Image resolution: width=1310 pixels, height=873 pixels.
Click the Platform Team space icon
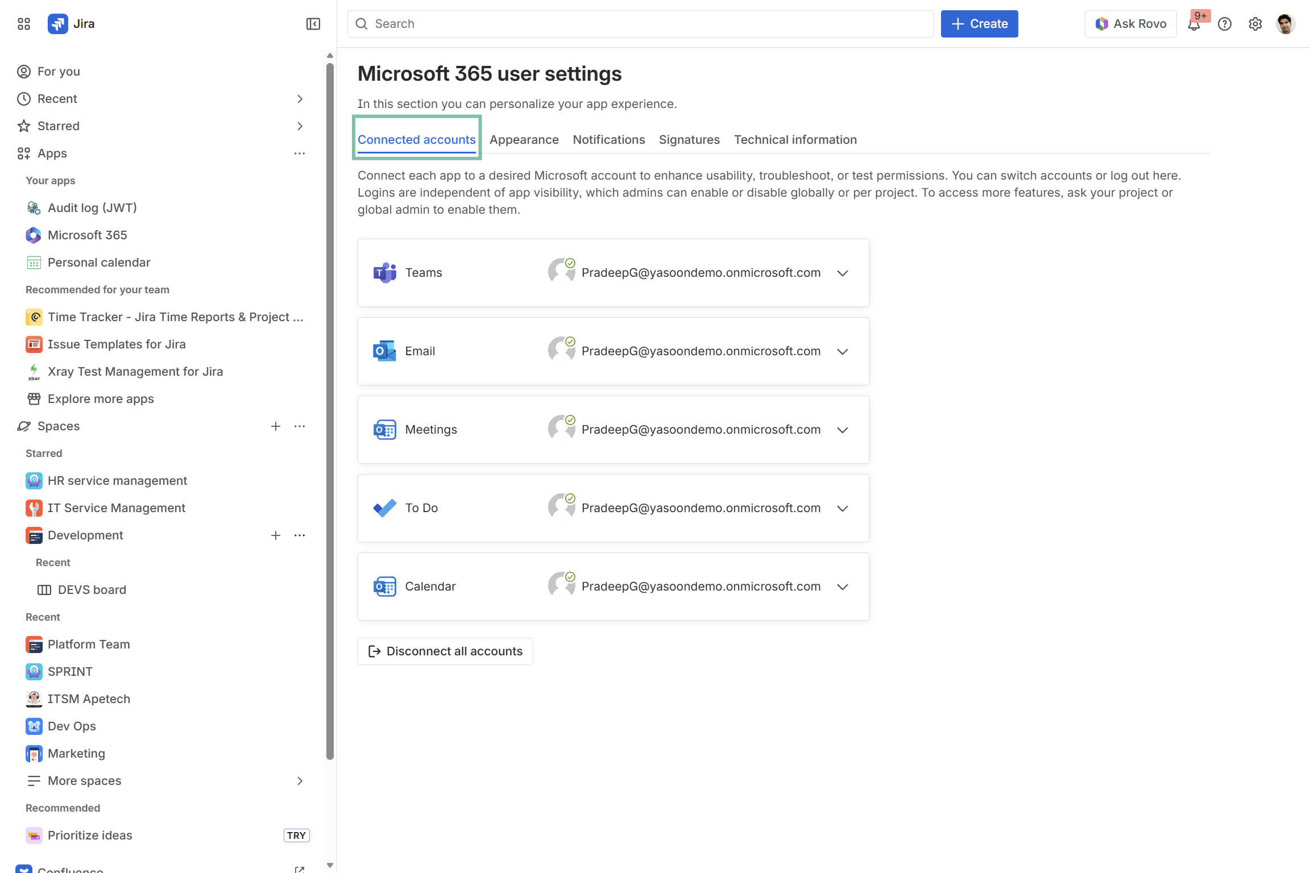click(x=34, y=645)
